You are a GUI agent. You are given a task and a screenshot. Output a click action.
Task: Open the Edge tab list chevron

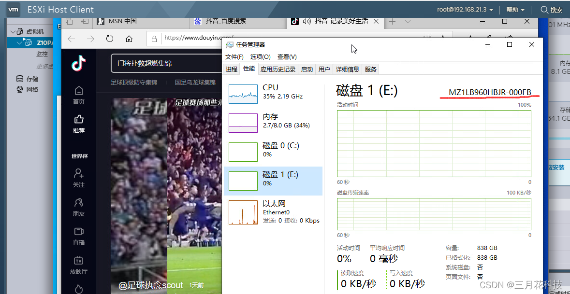click(408, 21)
